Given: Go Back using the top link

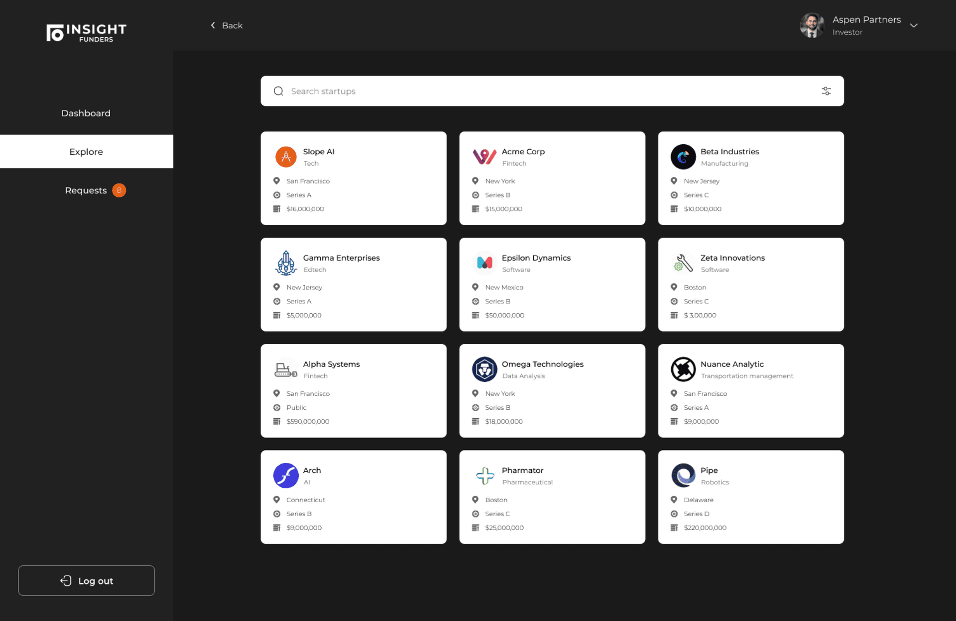Looking at the screenshot, I should tap(227, 25).
